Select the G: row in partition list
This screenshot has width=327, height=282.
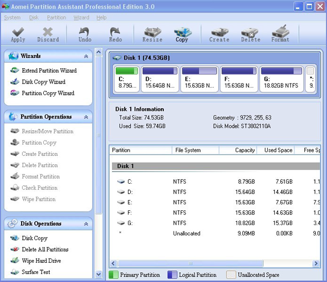216,223
